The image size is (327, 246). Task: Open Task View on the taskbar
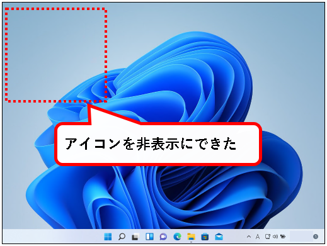135,237
